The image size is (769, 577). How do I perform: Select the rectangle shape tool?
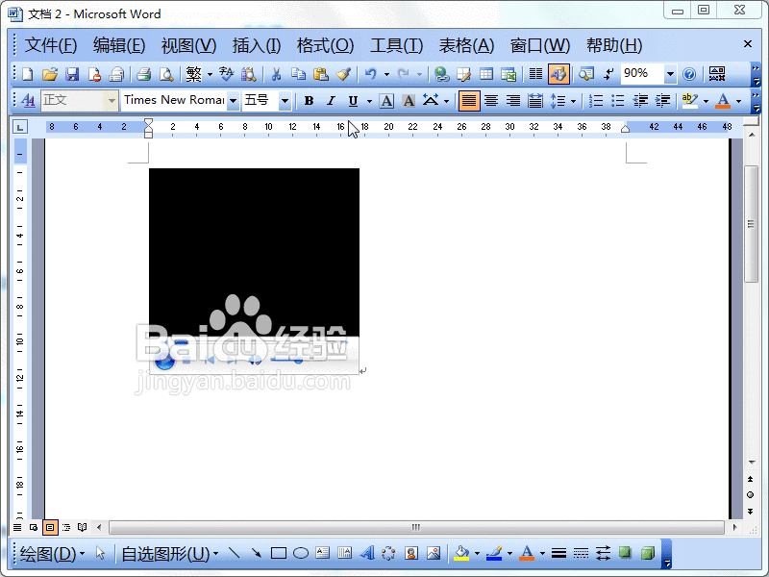[279, 554]
